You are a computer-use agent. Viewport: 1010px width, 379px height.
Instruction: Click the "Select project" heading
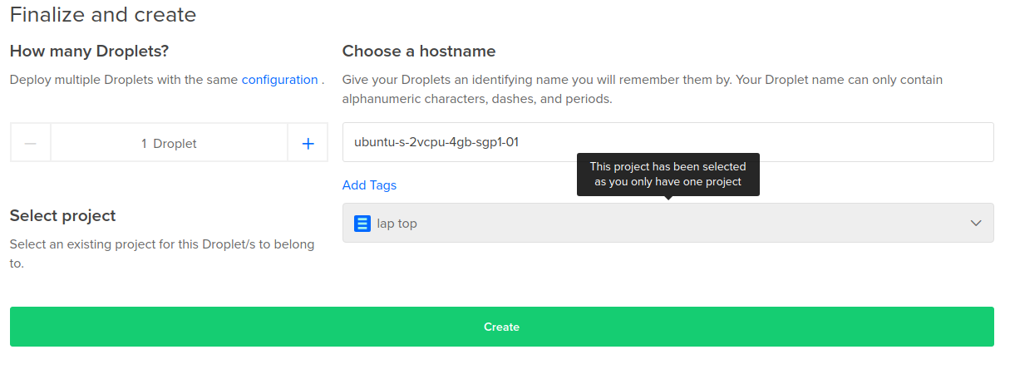point(62,216)
